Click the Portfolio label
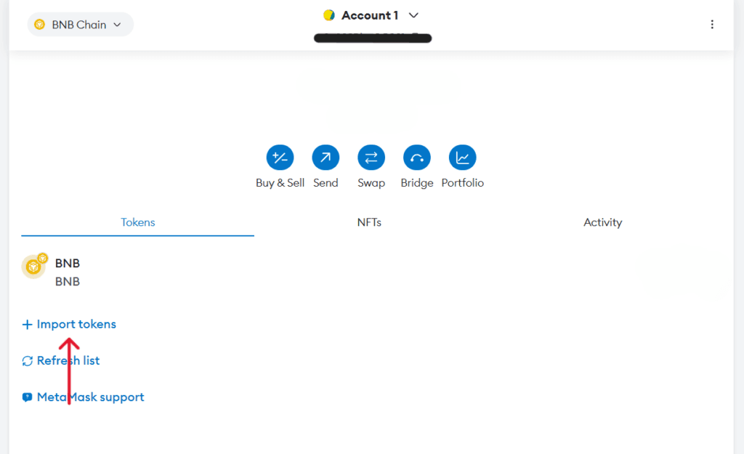Viewport: 744px width, 454px height. tap(463, 183)
